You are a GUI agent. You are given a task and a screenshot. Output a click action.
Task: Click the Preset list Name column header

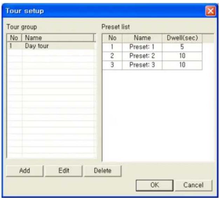(142, 38)
